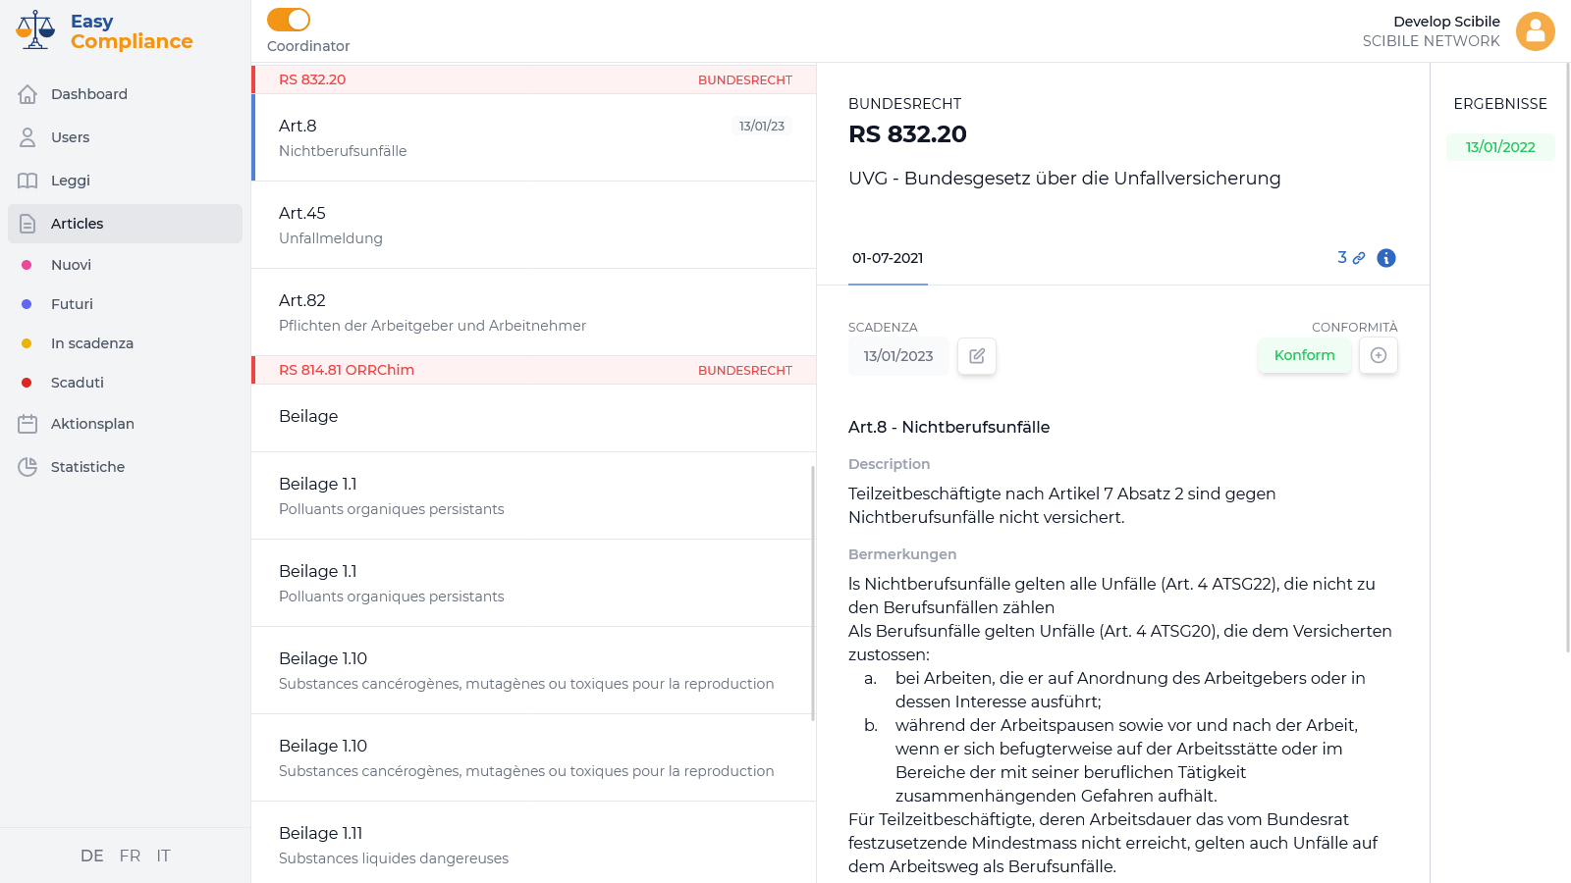This screenshot has height=883, width=1571.
Task: Click the Konform status button
Action: 1304,355
